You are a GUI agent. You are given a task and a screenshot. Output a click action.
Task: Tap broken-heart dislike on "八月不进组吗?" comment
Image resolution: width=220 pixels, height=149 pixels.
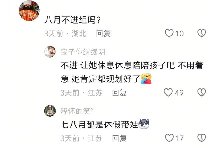click(x=202, y=33)
